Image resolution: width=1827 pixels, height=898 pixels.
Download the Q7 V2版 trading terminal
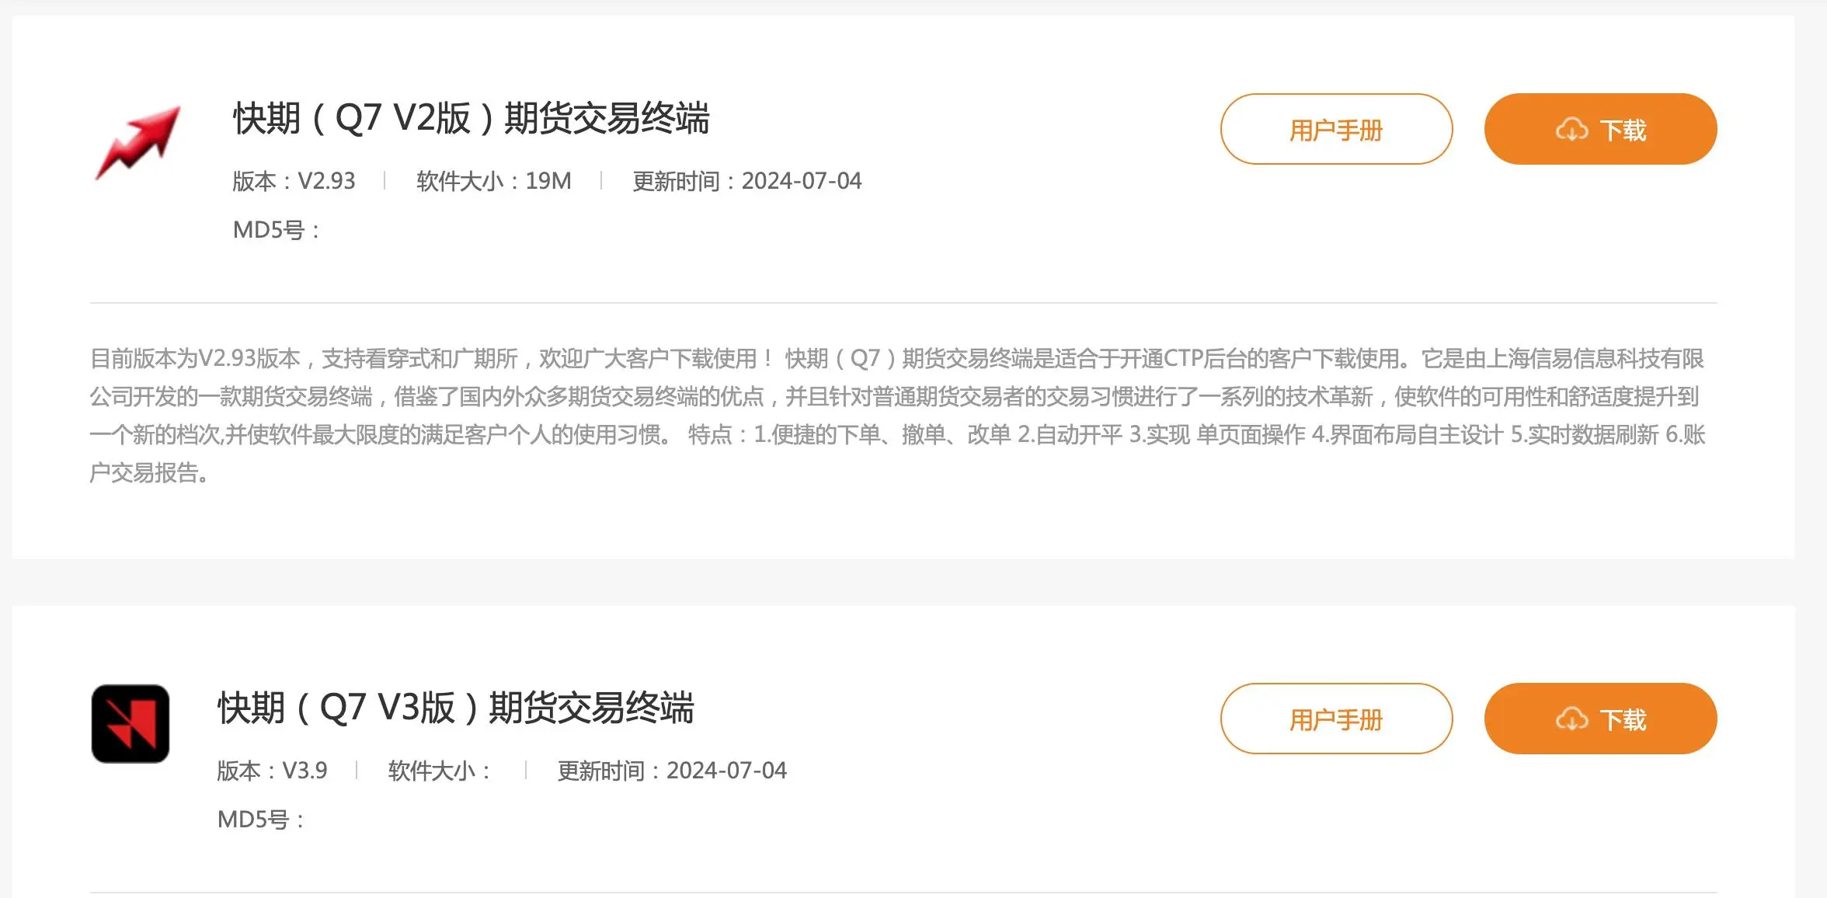coord(1600,129)
